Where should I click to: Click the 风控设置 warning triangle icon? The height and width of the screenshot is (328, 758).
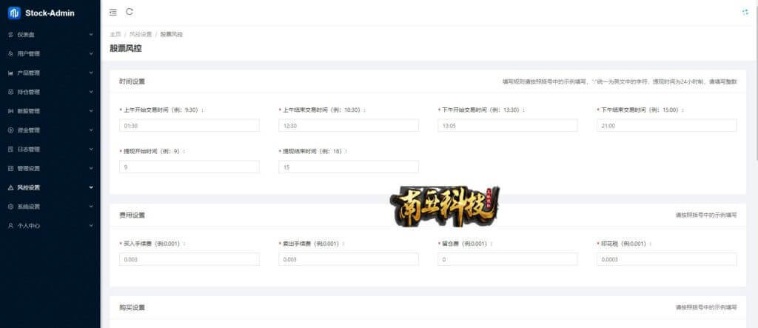[x=10, y=188]
